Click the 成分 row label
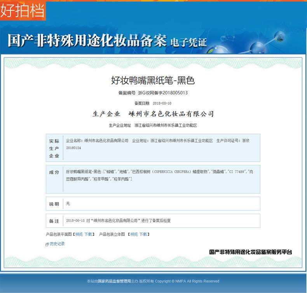This screenshot has width=307, height=293. click(x=54, y=172)
